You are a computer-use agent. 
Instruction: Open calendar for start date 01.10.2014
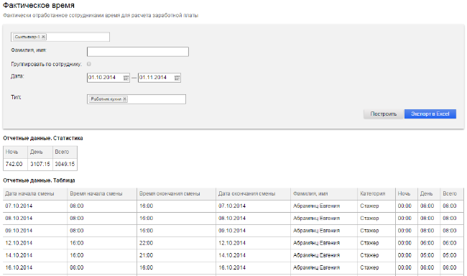[126, 78]
